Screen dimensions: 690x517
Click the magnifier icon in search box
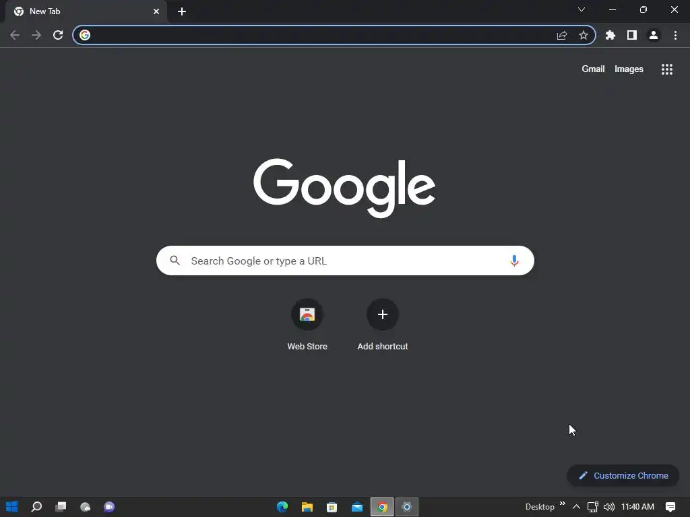(x=175, y=261)
